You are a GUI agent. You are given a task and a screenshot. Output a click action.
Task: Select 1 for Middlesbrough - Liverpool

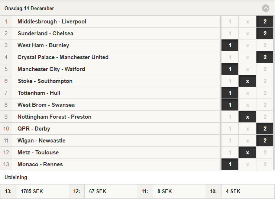tap(230, 22)
